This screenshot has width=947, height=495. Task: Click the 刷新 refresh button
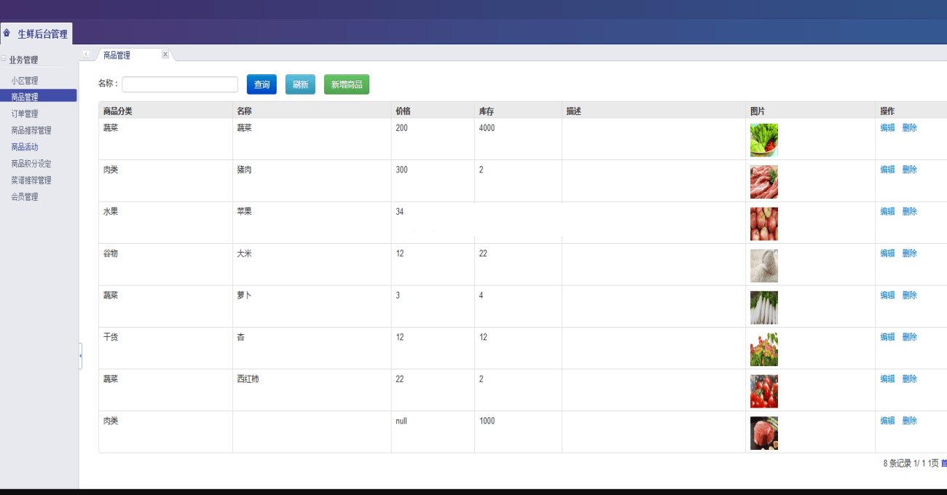point(300,84)
